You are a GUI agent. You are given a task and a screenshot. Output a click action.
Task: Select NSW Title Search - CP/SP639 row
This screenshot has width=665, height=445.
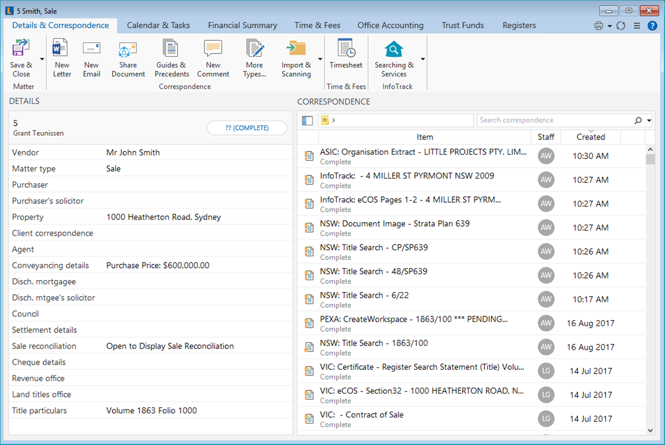tap(471, 251)
